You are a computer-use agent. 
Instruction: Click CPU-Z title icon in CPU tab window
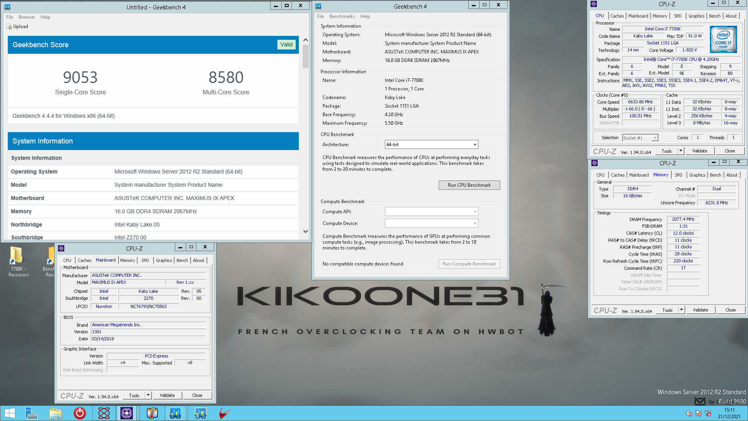[x=594, y=4]
